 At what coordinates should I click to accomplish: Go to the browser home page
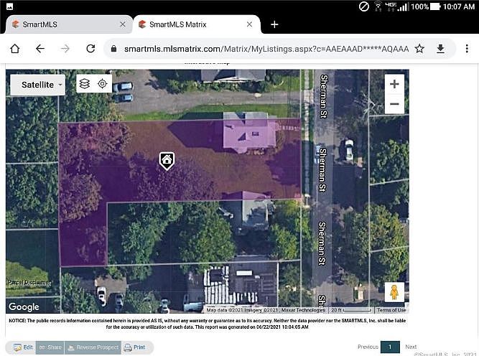15,49
